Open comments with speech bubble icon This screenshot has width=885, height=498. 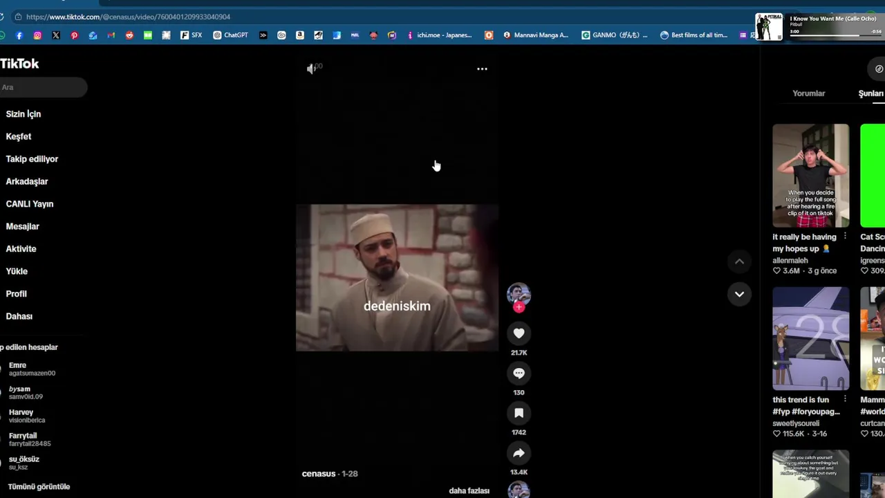point(519,373)
